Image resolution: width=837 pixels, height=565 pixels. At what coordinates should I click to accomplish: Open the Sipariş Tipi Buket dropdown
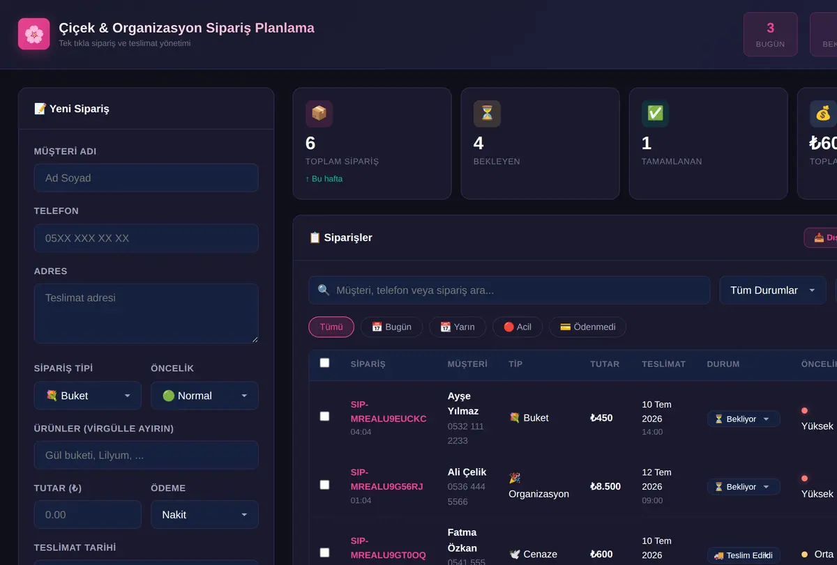click(x=88, y=396)
